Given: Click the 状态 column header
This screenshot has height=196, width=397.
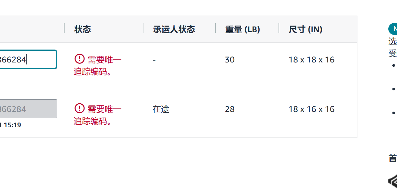Looking at the screenshot, I should click(x=83, y=30).
